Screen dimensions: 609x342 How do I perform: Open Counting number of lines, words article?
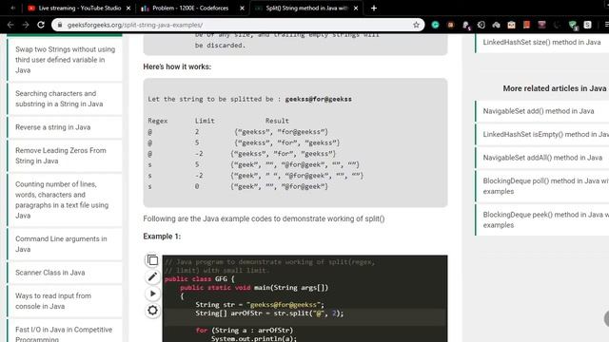[x=62, y=199]
